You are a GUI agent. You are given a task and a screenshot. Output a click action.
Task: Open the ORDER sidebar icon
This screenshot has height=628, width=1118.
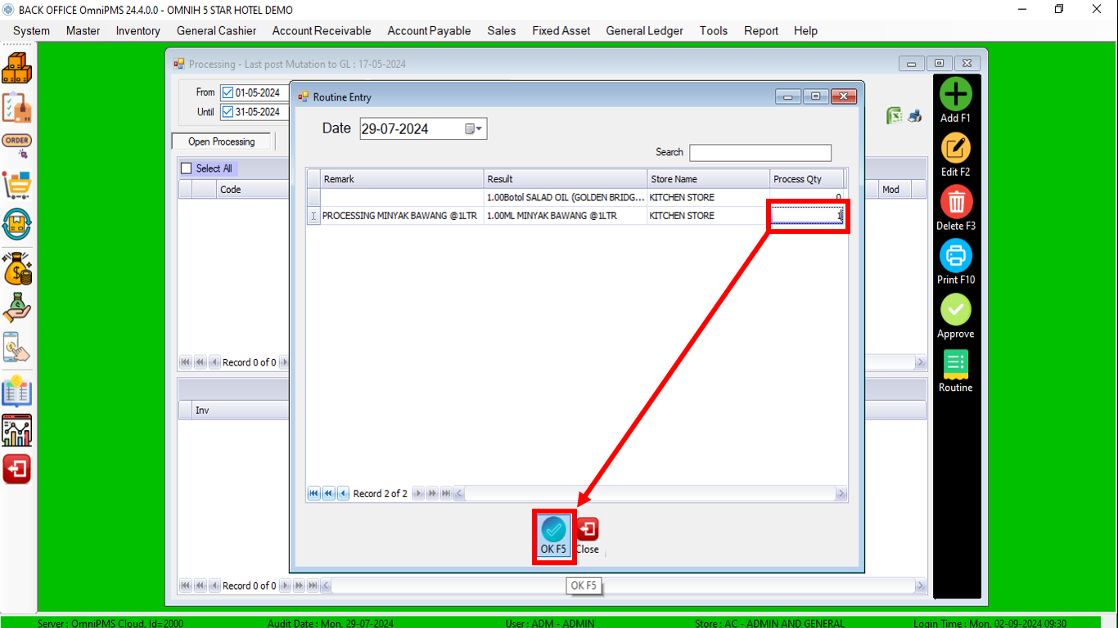[16, 146]
